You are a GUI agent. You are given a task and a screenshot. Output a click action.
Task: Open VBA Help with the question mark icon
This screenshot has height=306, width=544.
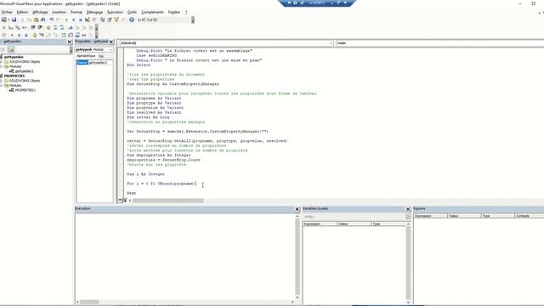click(132, 20)
